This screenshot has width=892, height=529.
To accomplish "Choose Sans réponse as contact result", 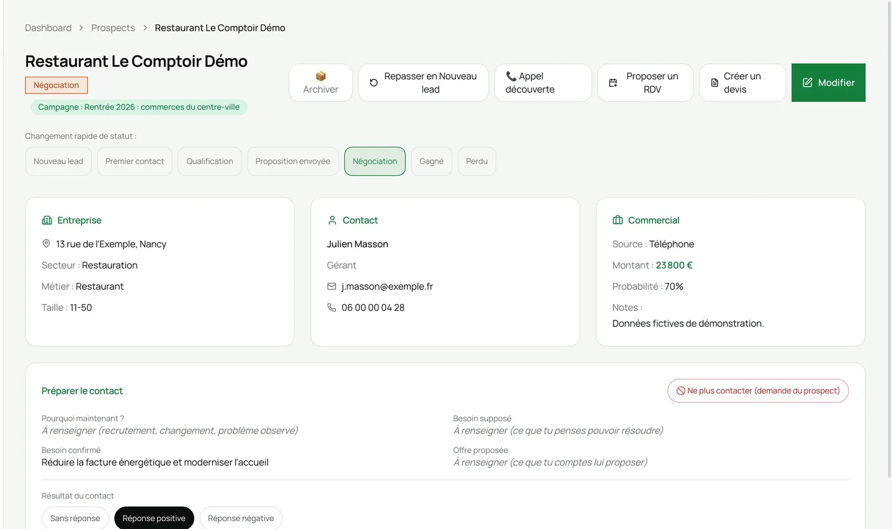I will [x=75, y=518].
